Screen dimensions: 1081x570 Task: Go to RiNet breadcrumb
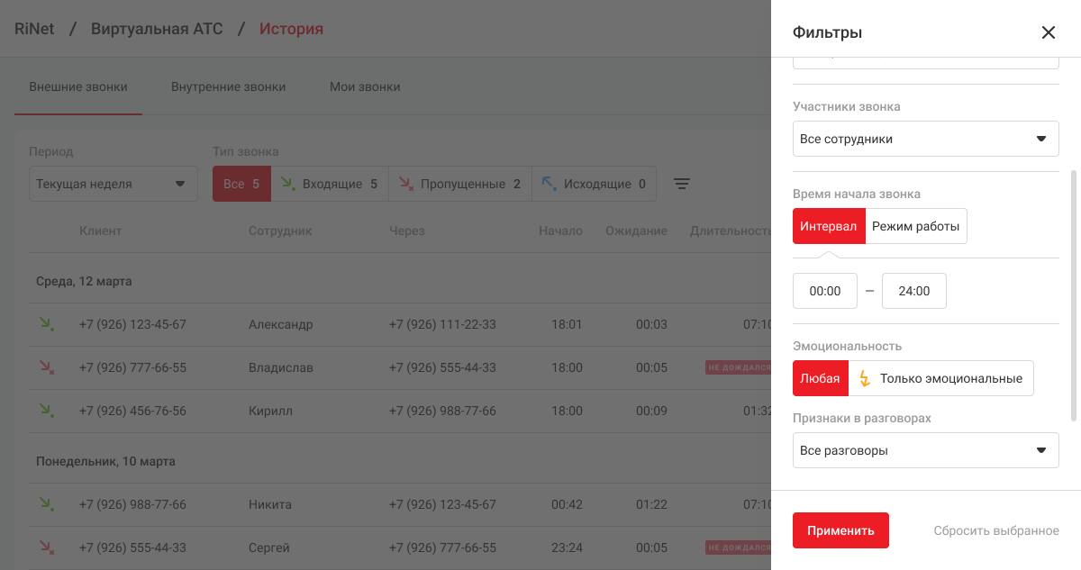point(34,29)
